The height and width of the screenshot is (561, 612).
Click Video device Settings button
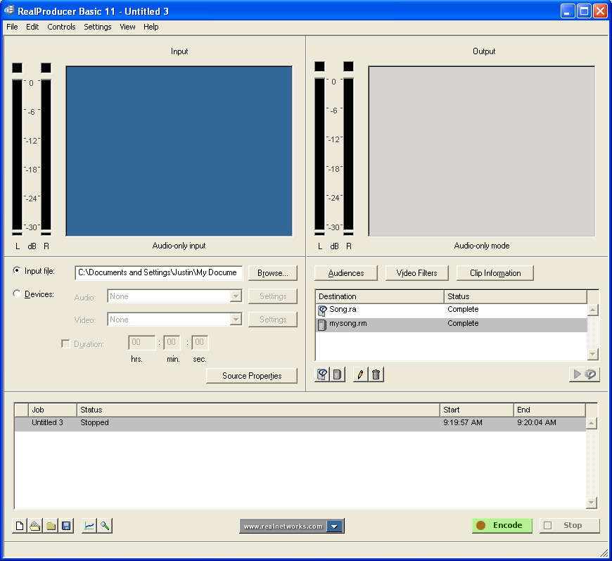(x=272, y=320)
